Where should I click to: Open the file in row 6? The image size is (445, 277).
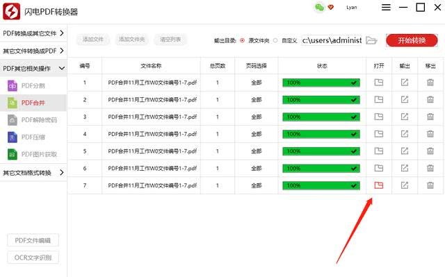(x=378, y=168)
